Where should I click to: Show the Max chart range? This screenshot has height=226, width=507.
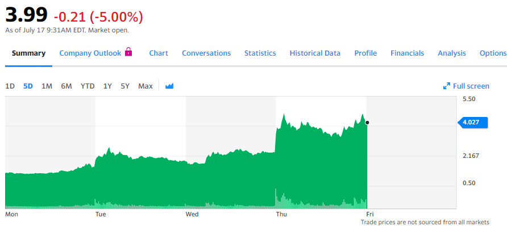(x=146, y=86)
